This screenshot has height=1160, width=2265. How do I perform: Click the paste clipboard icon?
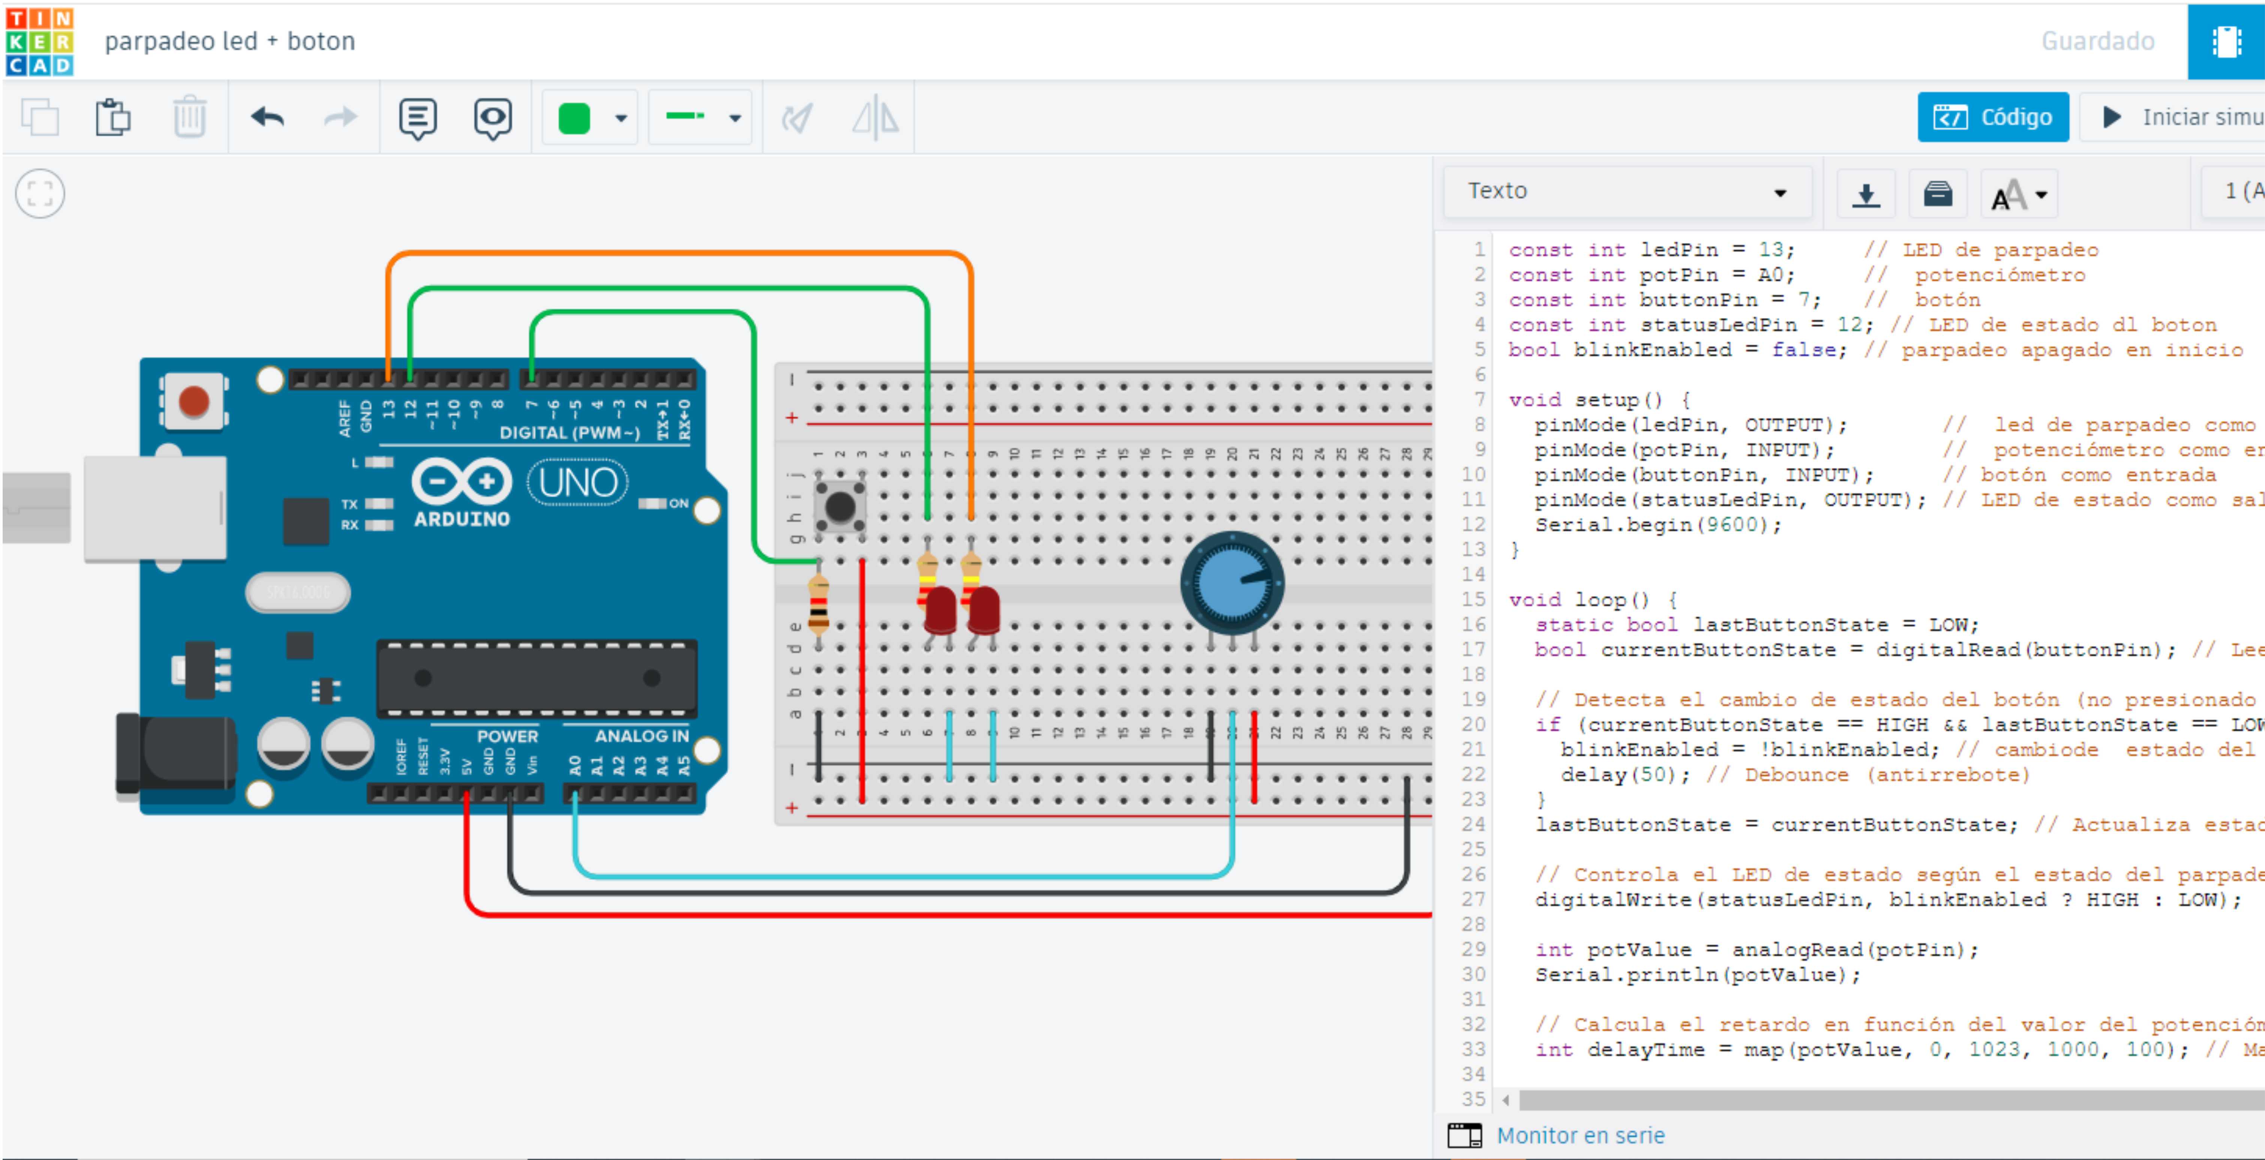[114, 117]
